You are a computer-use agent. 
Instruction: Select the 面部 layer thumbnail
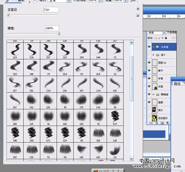(155, 102)
